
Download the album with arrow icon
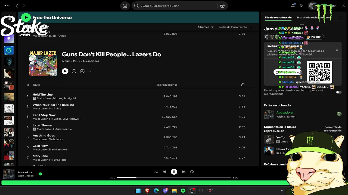pos(82,71)
